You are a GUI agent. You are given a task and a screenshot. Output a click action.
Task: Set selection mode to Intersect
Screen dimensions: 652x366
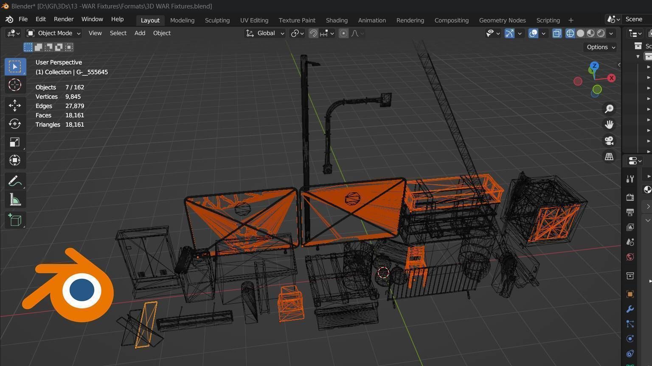pyautogui.click(x=69, y=47)
